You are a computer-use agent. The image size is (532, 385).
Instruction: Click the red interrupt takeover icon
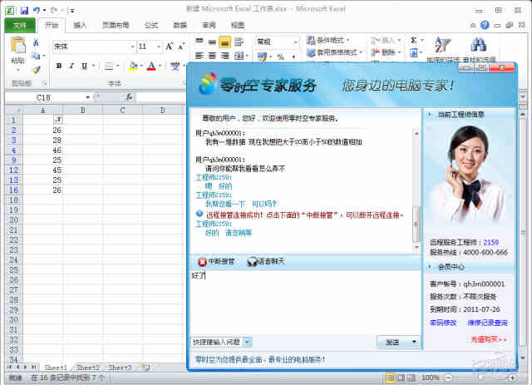(202, 262)
